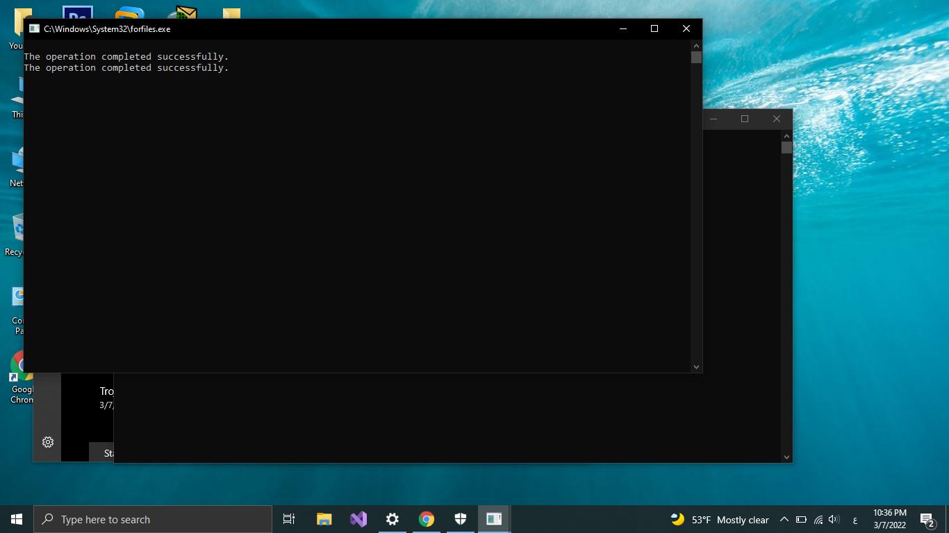The height and width of the screenshot is (533, 949).
Task: Open the 53°F Mostly clear weather widget
Action: [720, 519]
